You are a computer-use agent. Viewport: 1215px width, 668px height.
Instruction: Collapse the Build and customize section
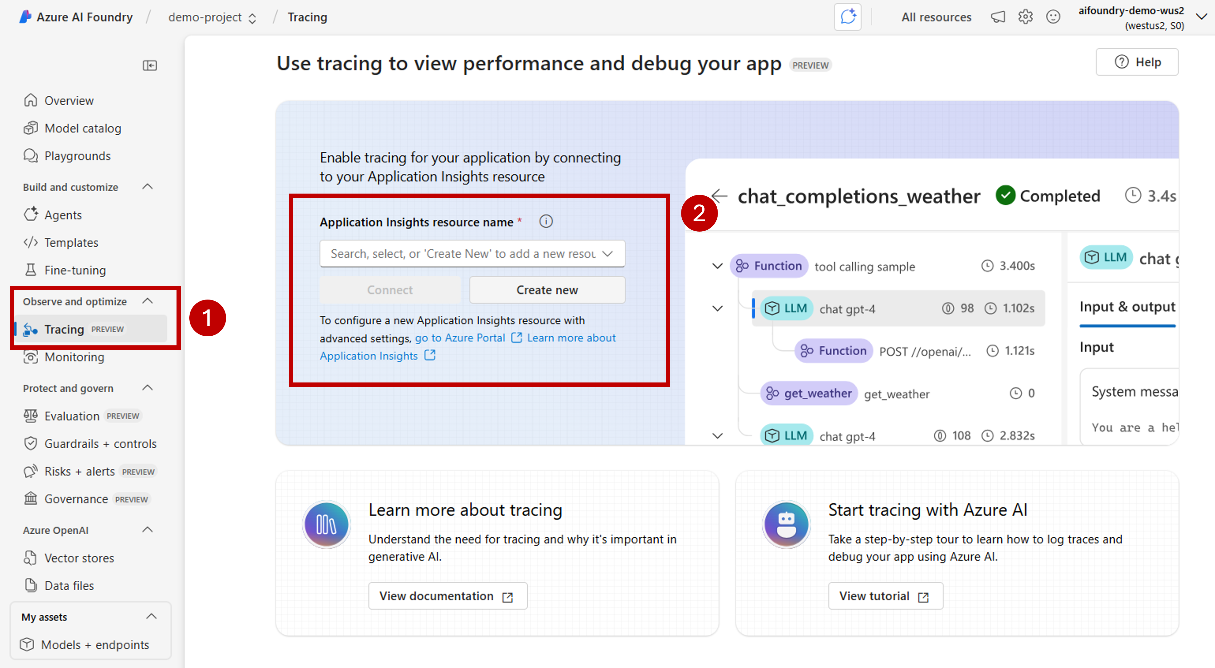pyautogui.click(x=147, y=187)
